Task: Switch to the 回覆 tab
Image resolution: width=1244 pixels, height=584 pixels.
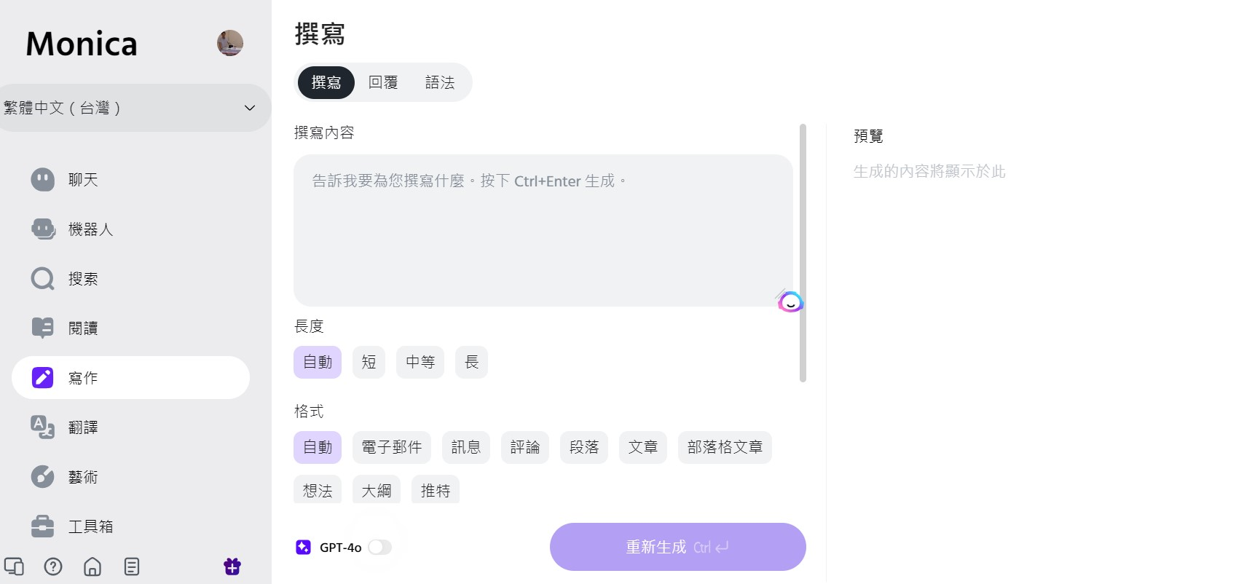Action: click(383, 82)
